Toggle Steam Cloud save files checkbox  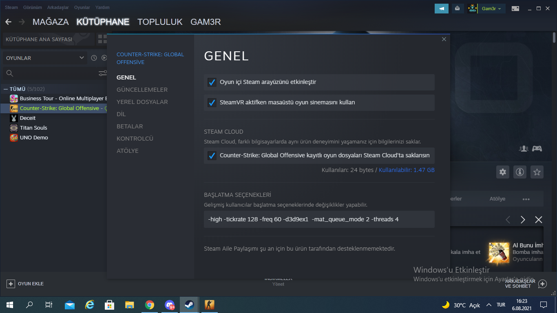pyautogui.click(x=212, y=156)
